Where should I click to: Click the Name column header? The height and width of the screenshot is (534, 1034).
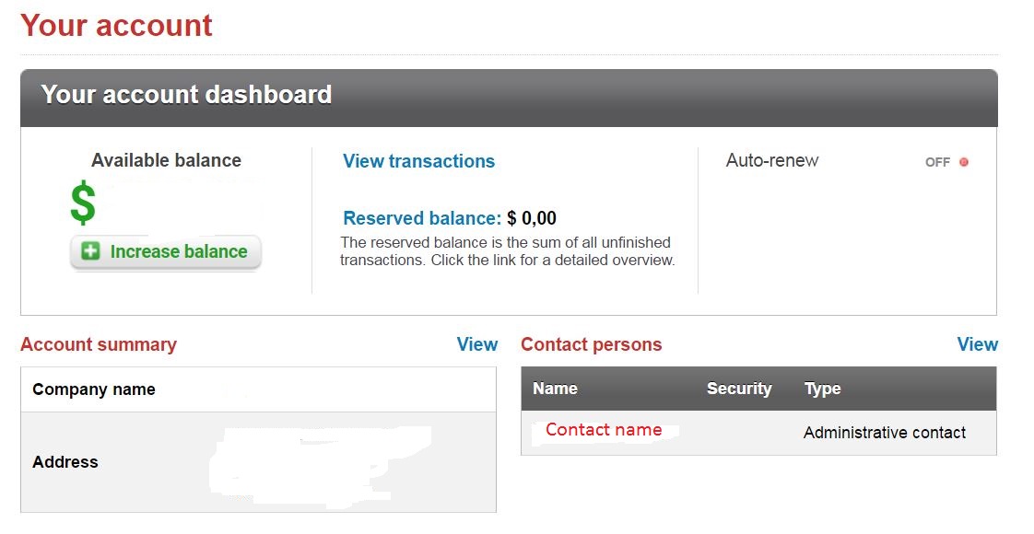(x=555, y=389)
